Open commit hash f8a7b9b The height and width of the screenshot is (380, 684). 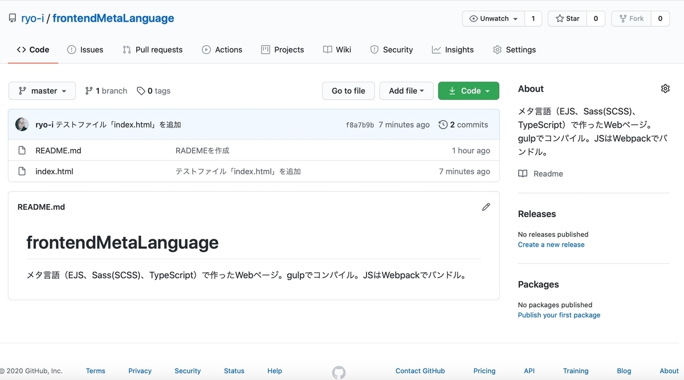[360, 125]
